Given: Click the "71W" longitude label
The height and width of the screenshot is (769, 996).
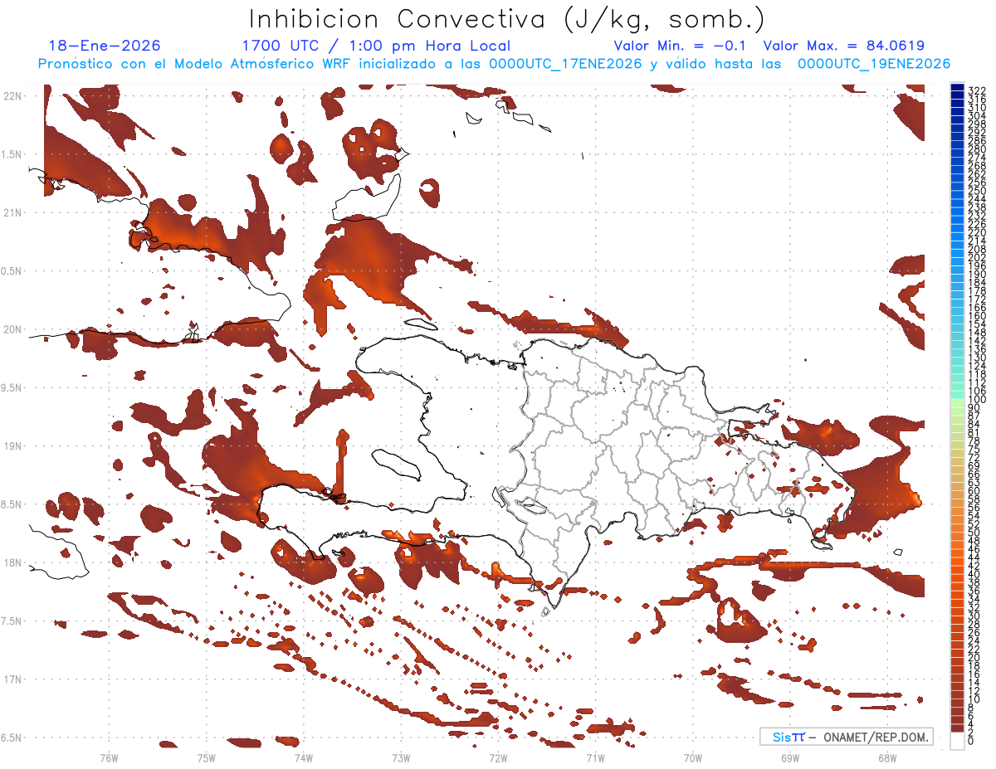Looking at the screenshot, I should (595, 757).
